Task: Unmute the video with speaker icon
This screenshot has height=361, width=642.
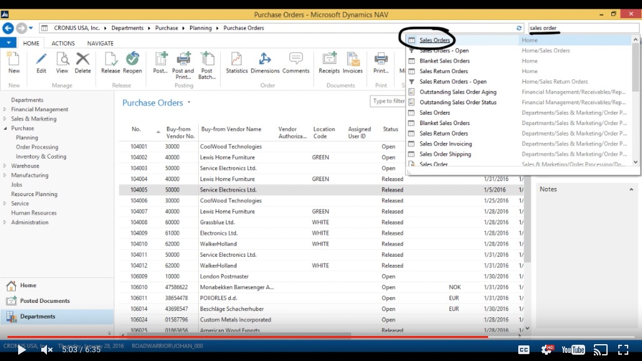Action: click(47, 350)
